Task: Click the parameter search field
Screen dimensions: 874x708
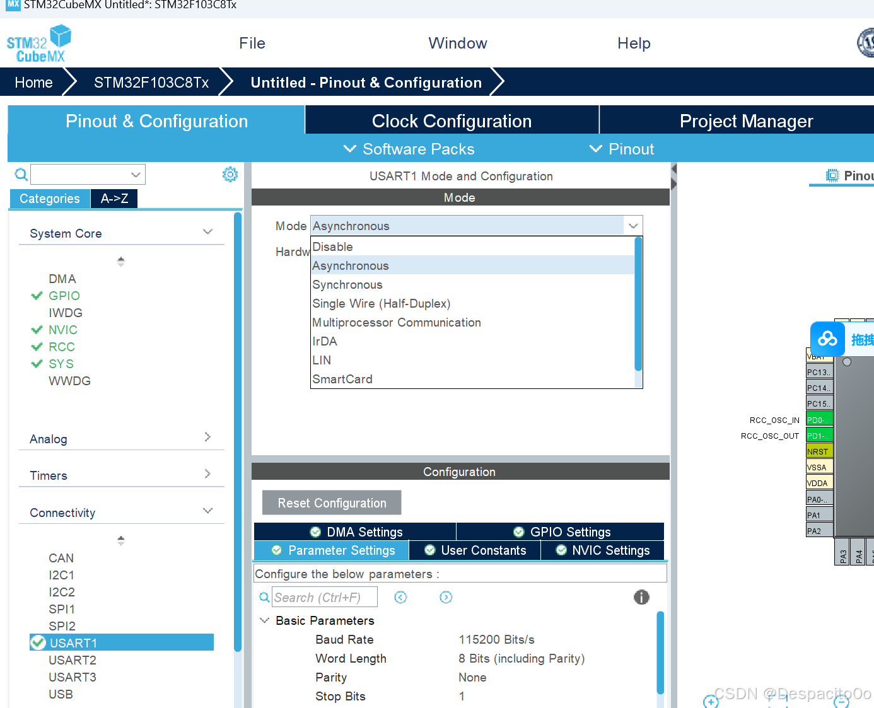Action: point(325,597)
